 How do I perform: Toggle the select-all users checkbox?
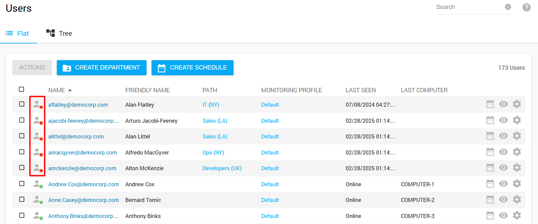pyautogui.click(x=21, y=89)
